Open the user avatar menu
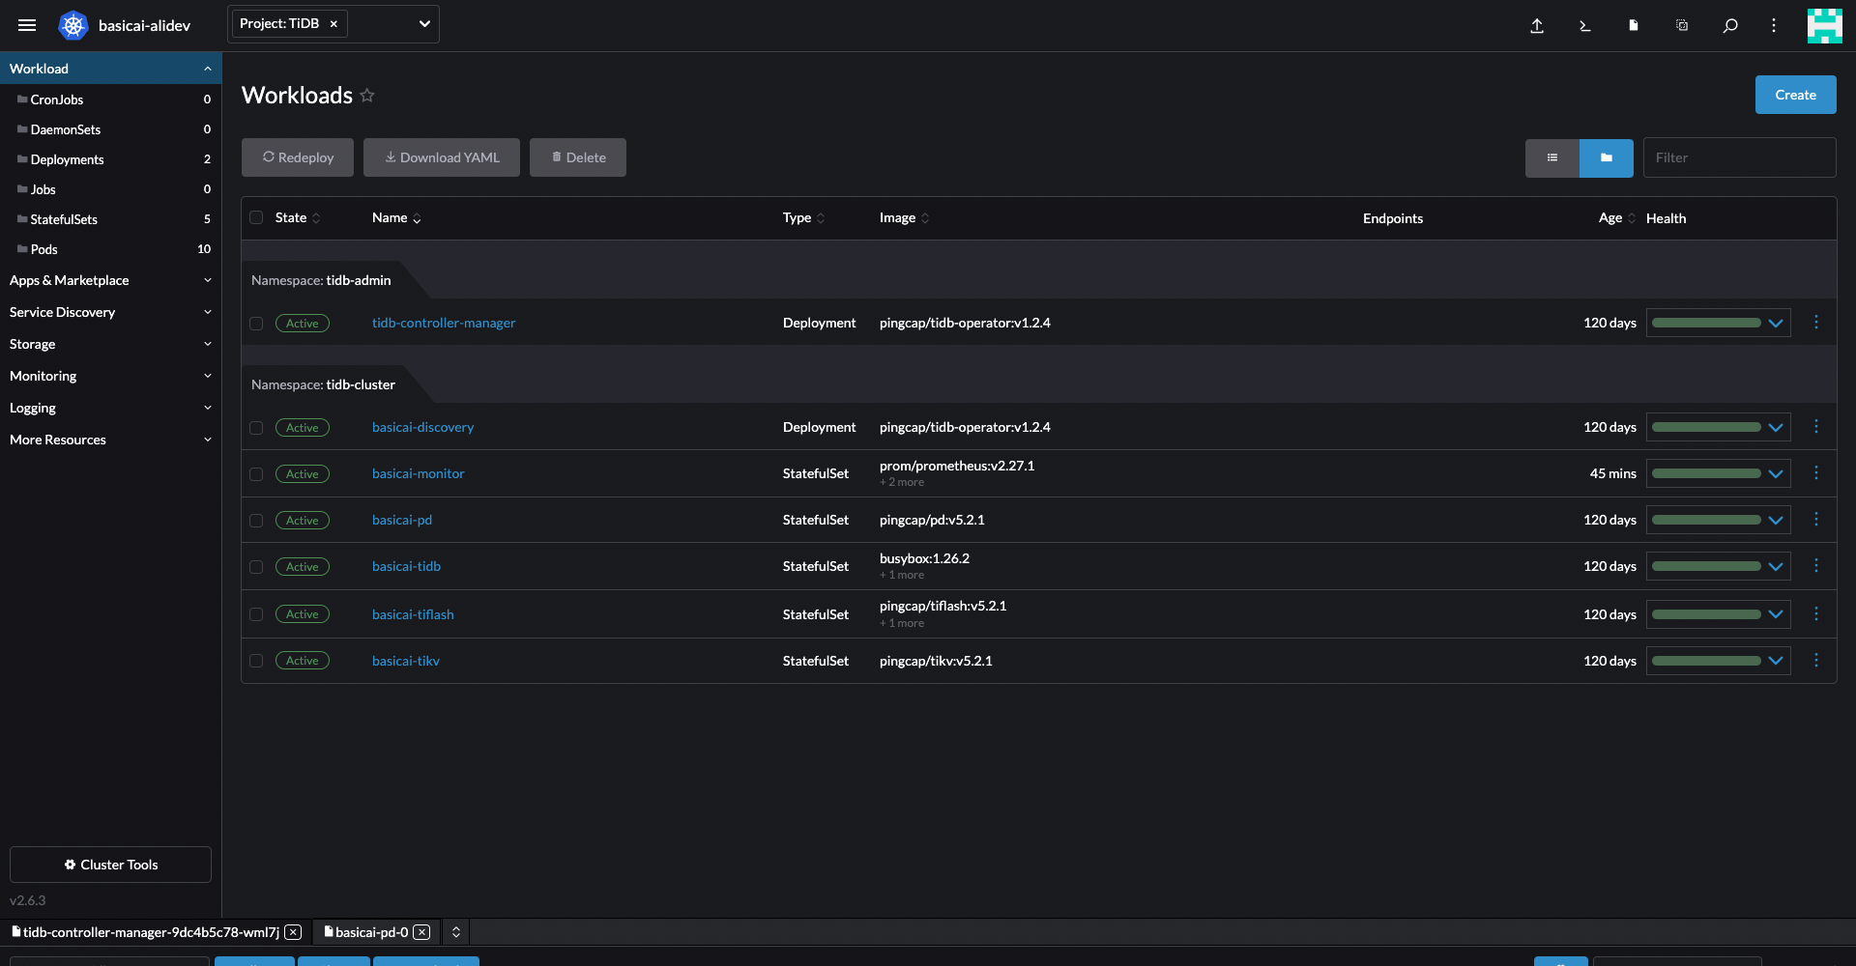 pos(1825,25)
